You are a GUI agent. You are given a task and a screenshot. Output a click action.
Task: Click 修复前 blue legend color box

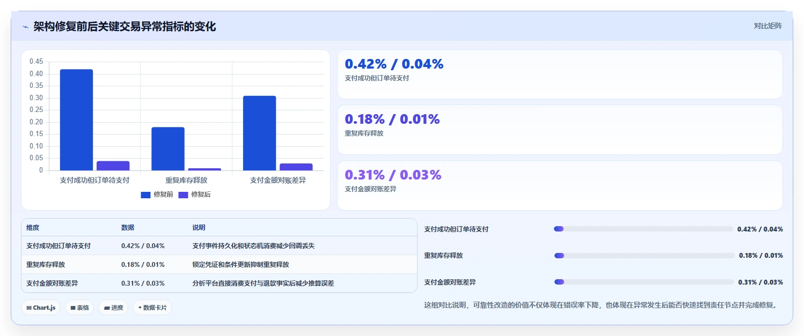[x=145, y=195]
